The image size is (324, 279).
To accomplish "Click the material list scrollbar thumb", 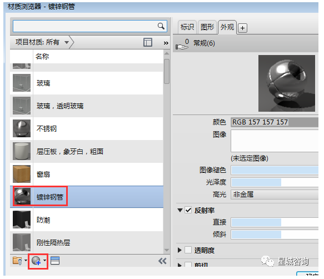I will point(167,72).
